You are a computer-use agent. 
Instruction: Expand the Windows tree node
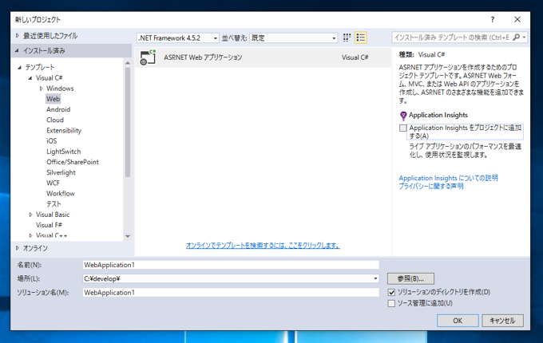pyautogui.click(x=41, y=89)
